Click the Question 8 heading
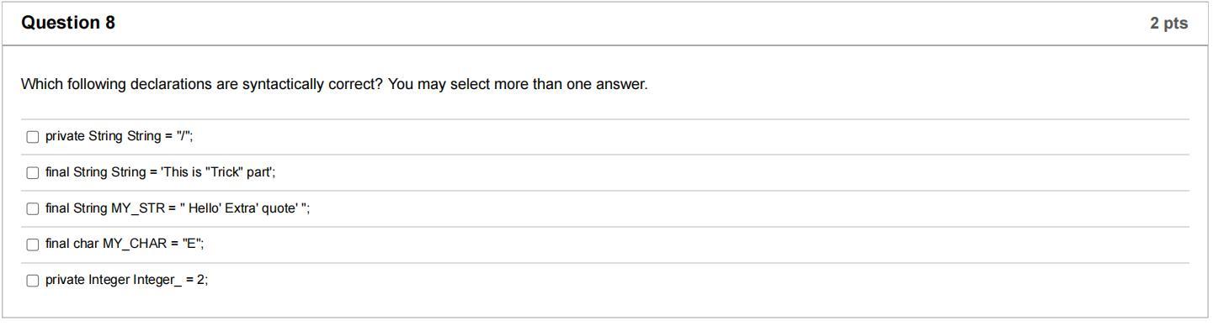1213x326 pixels. click(68, 23)
